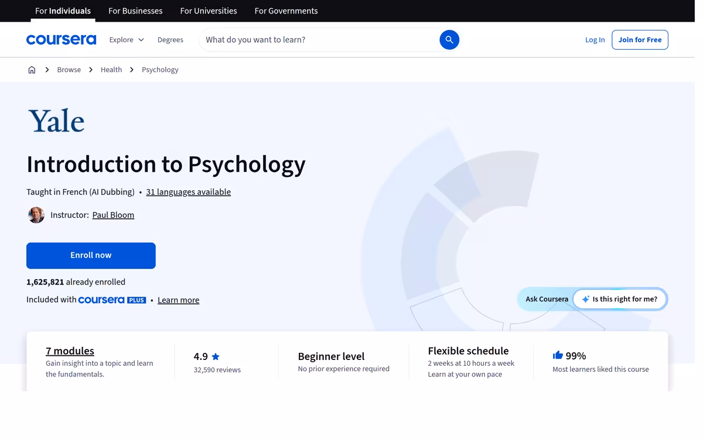
Task: Go to the home breadcrumb icon
Action: click(x=32, y=70)
